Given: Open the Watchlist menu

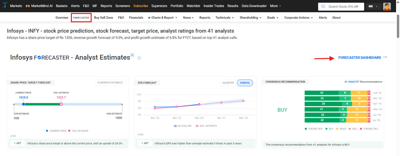Looking at the screenshot, I should pos(193,6).
